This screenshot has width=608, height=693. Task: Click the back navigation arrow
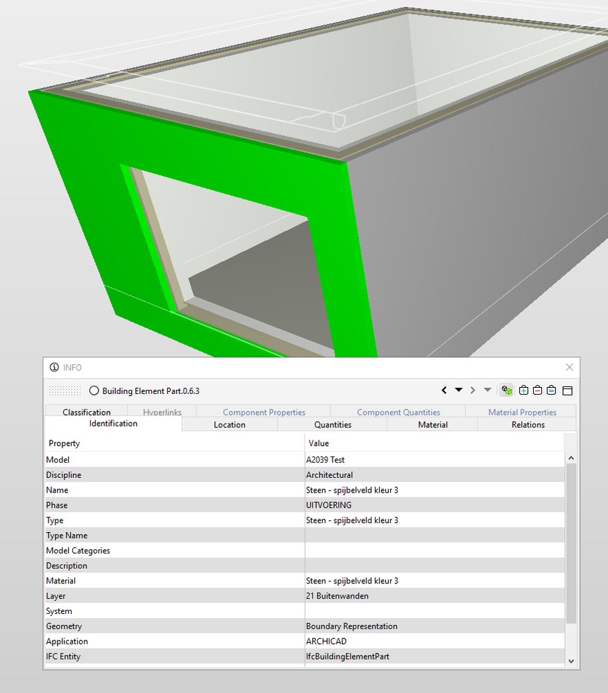point(444,390)
